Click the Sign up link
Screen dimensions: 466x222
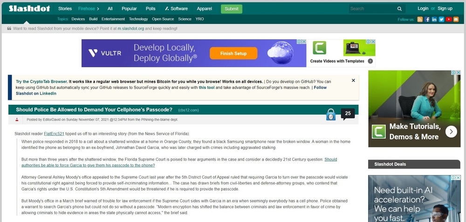tap(445, 8)
